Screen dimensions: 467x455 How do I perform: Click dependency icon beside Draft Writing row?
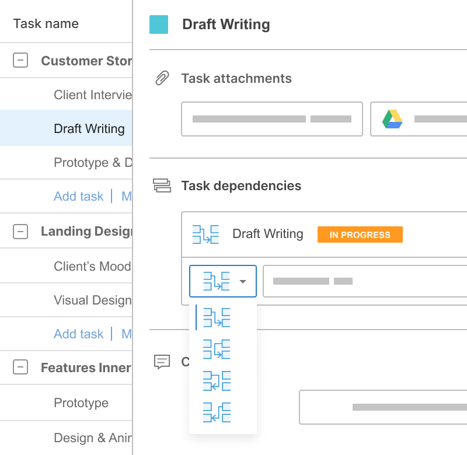(x=205, y=235)
